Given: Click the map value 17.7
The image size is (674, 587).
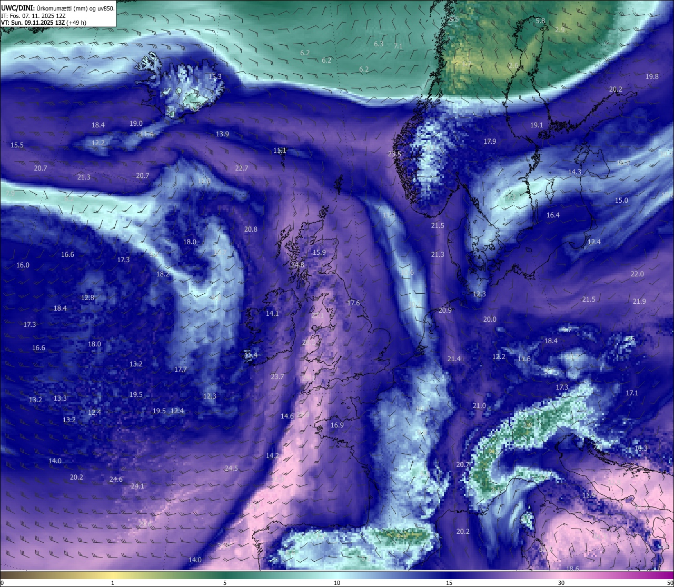Looking at the screenshot, I should coord(181,370).
